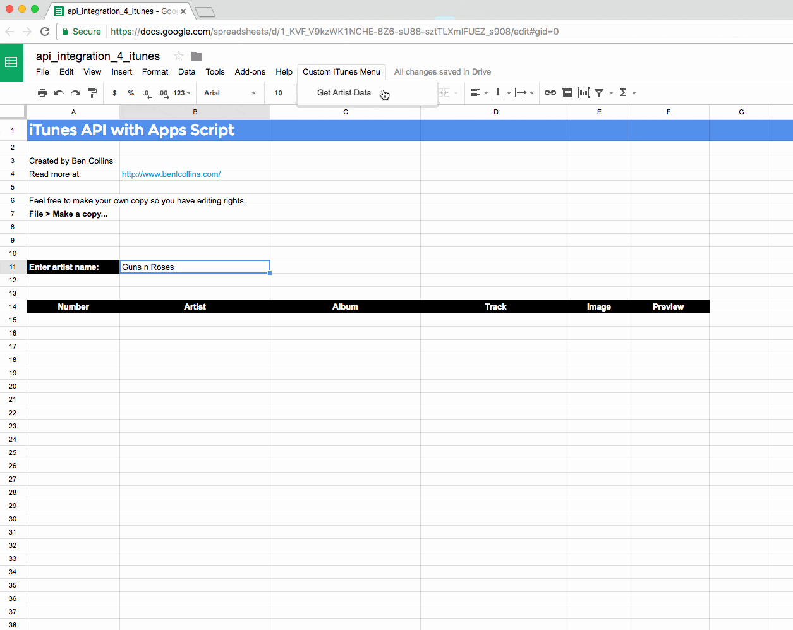Image resolution: width=793 pixels, height=630 pixels.
Task: Format selection as percent
Action: [131, 92]
